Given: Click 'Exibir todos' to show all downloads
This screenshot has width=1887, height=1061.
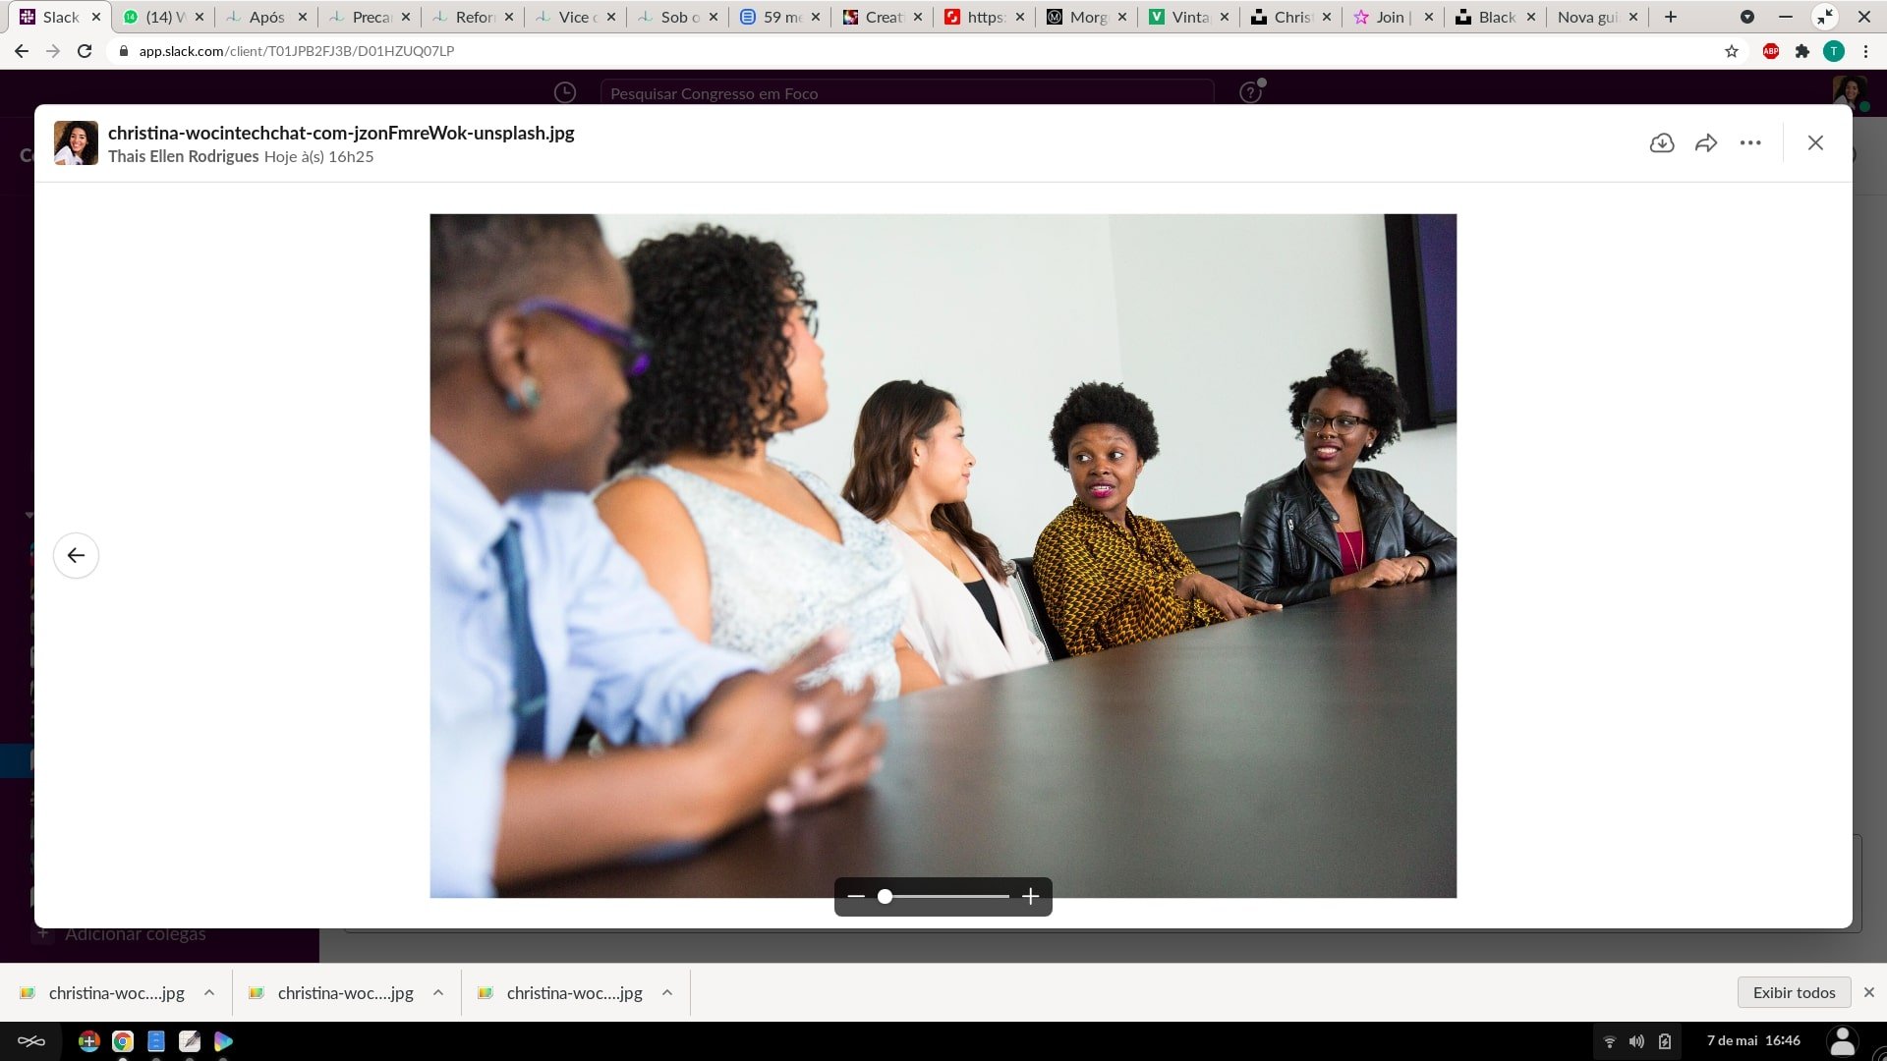Looking at the screenshot, I should pyautogui.click(x=1794, y=991).
